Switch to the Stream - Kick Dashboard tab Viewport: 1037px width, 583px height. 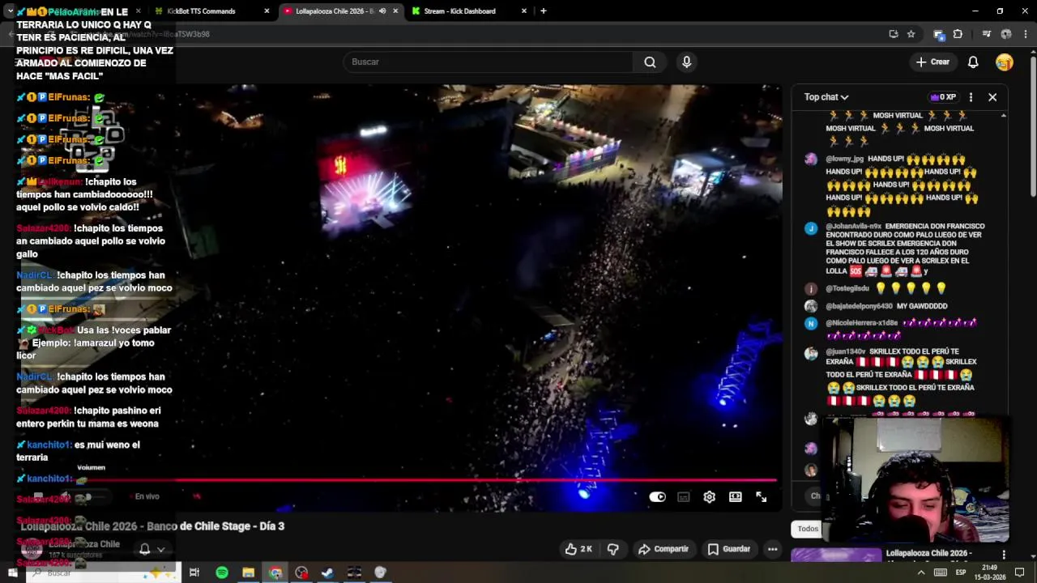[459, 11]
